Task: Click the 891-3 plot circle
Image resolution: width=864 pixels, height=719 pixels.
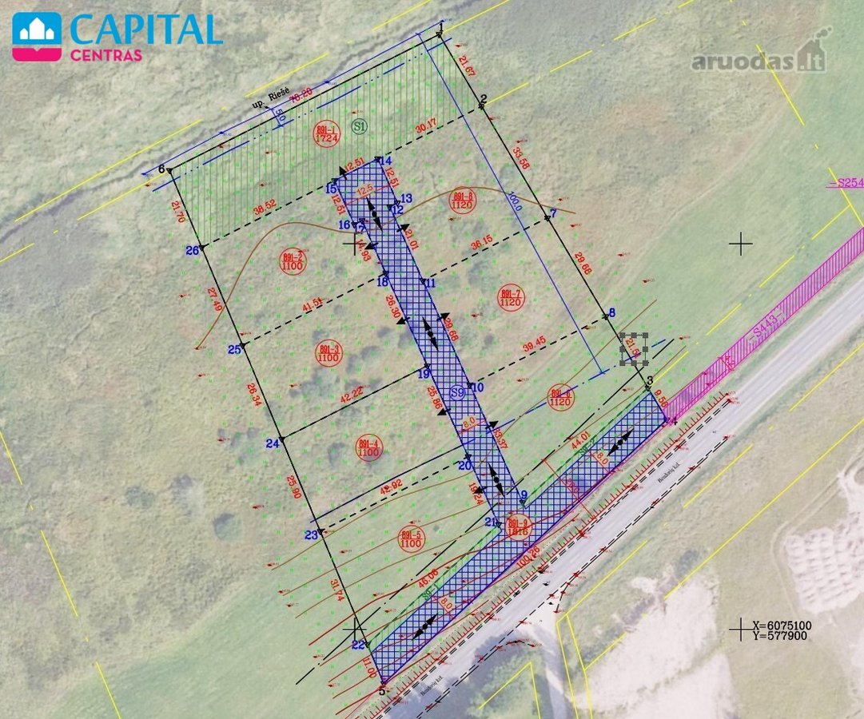Action: click(328, 353)
